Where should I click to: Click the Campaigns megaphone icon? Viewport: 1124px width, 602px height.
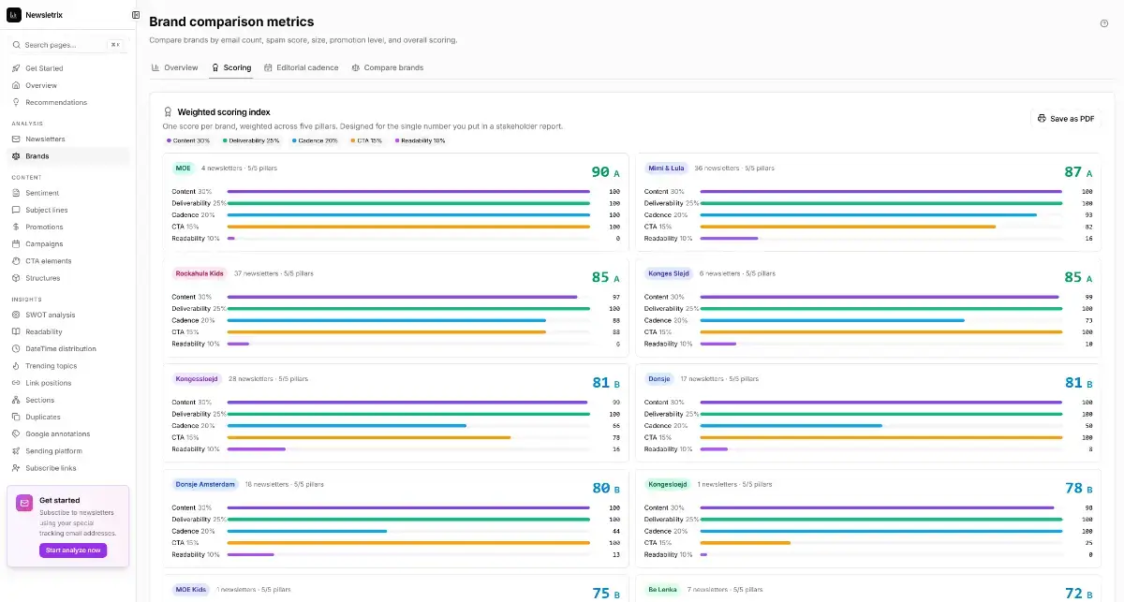[16, 243]
